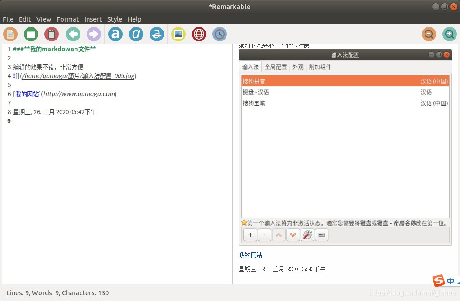Screen dimensions: 460x301
Task: Click the move-up arrow button under the input method list
Action: coord(279,235)
